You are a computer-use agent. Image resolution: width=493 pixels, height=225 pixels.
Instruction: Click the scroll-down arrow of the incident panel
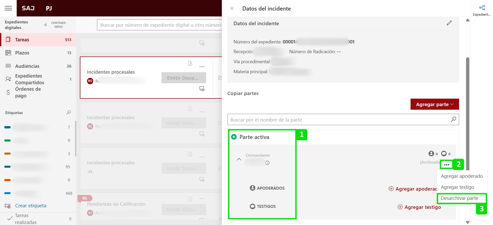[468, 222]
